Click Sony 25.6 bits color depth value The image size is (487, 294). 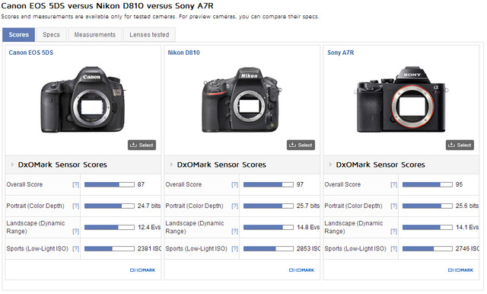467,206
